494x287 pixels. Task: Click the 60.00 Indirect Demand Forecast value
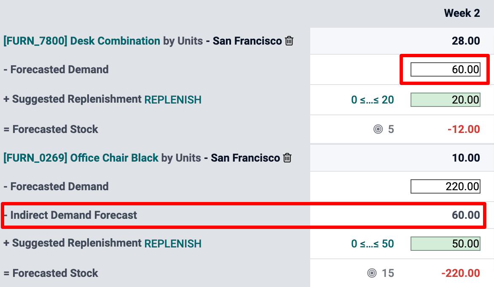pyautogui.click(x=466, y=215)
